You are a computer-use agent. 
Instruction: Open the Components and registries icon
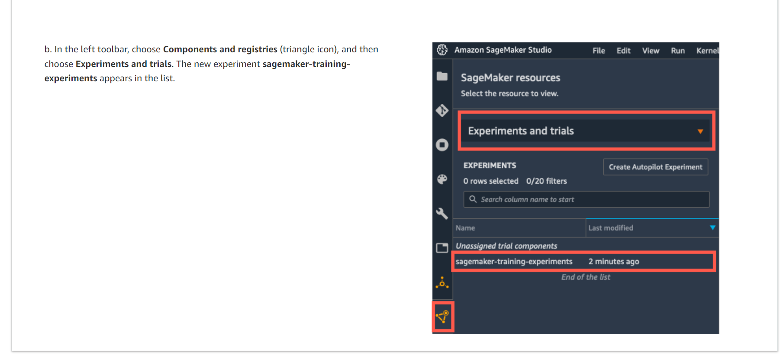(x=443, y=317)
